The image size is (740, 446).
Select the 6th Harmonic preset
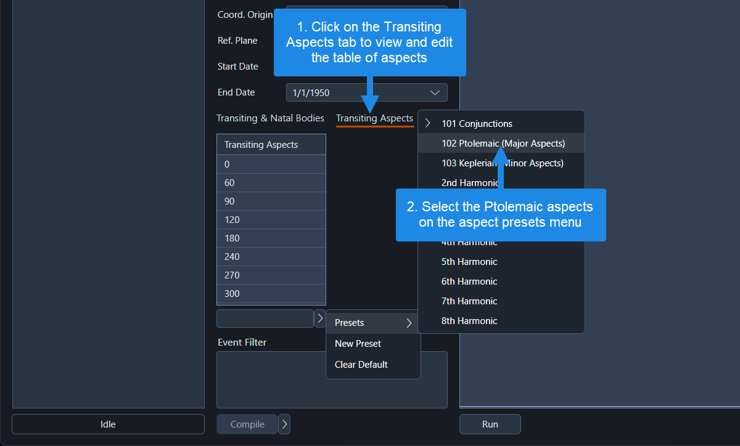click(469, 282)
